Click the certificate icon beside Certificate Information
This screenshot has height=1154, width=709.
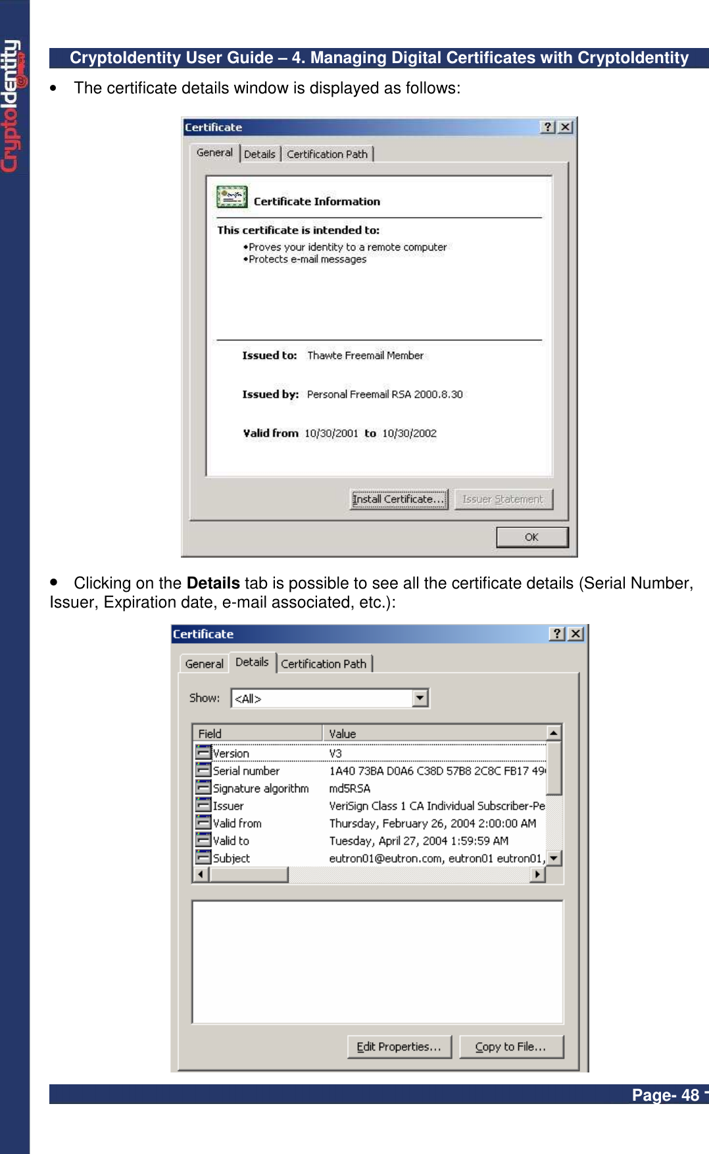pyautogui.click(x=232, y=197)
